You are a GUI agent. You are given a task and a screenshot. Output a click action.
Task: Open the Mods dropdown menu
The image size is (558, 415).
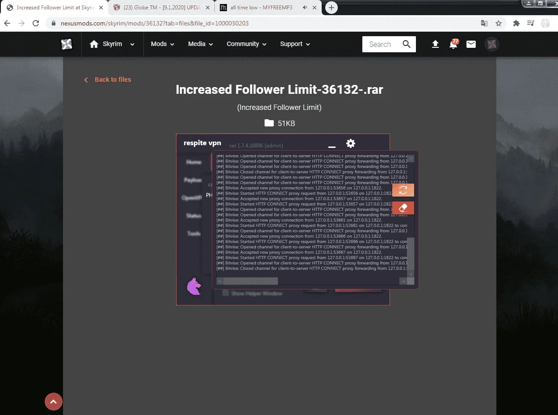coord(163,44)
